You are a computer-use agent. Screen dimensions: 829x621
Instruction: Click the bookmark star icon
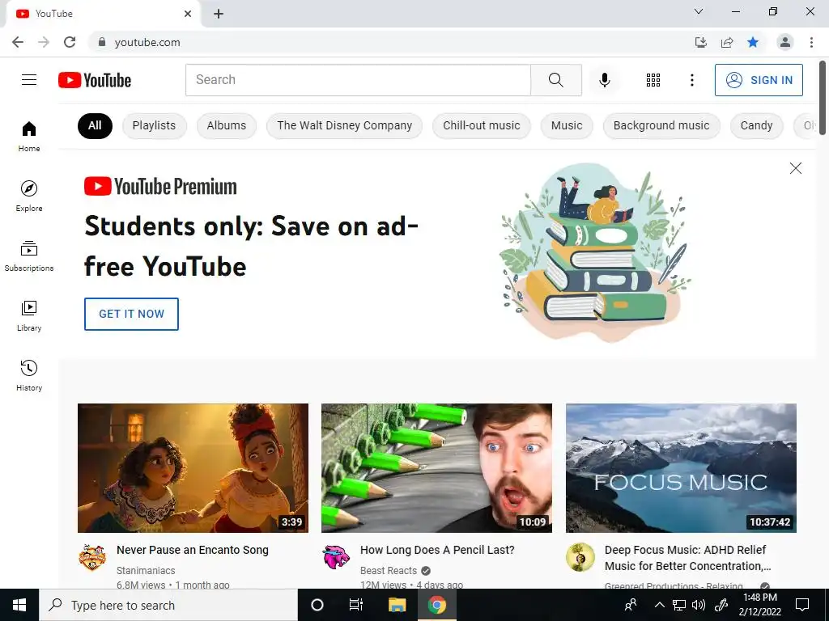point(753,42)
